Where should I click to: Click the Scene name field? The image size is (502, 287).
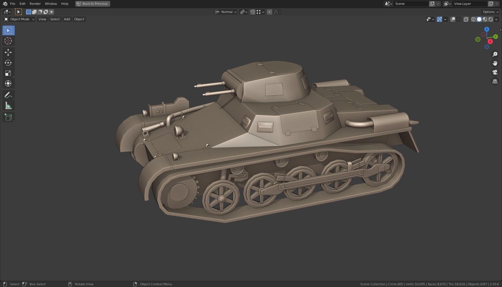[411, 4]
